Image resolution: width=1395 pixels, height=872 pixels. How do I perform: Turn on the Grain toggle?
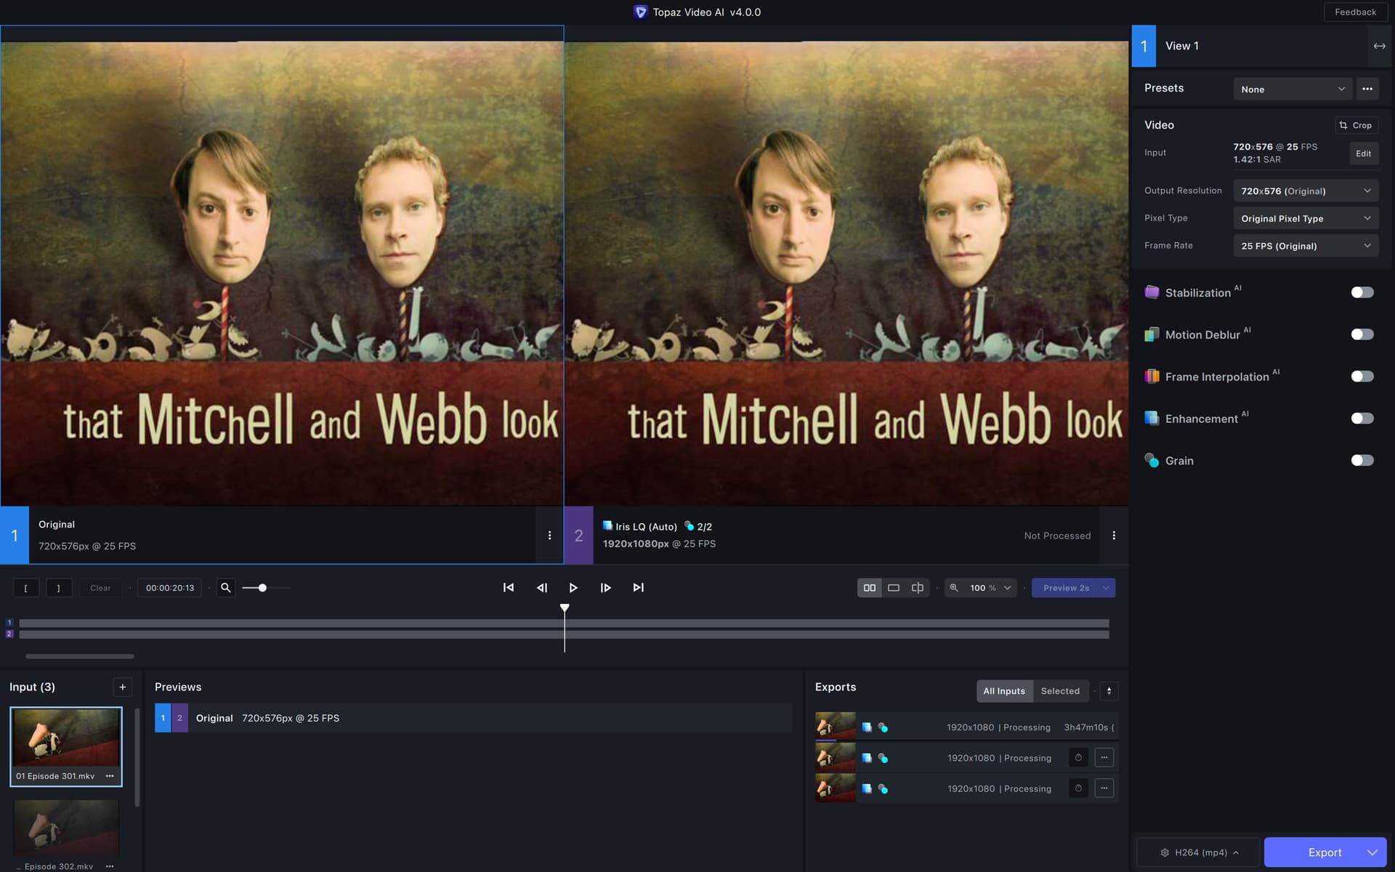[1362, 460]
